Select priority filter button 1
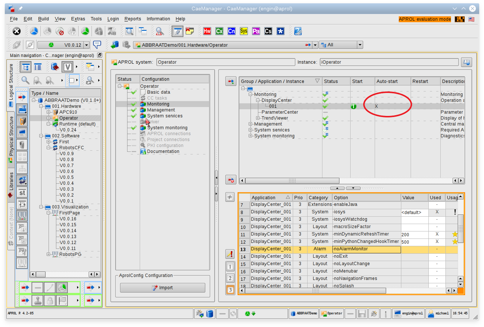Viewport: 484px width, 327px height. 230,267
